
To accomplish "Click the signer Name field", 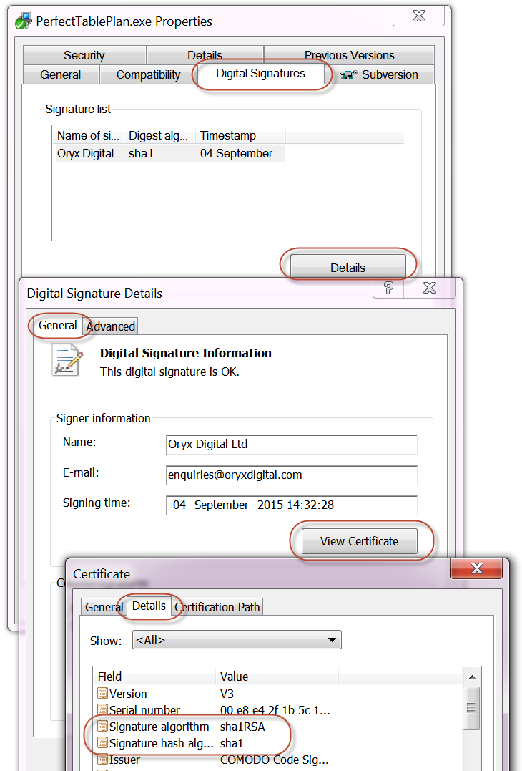I will (x=292, y=445).
